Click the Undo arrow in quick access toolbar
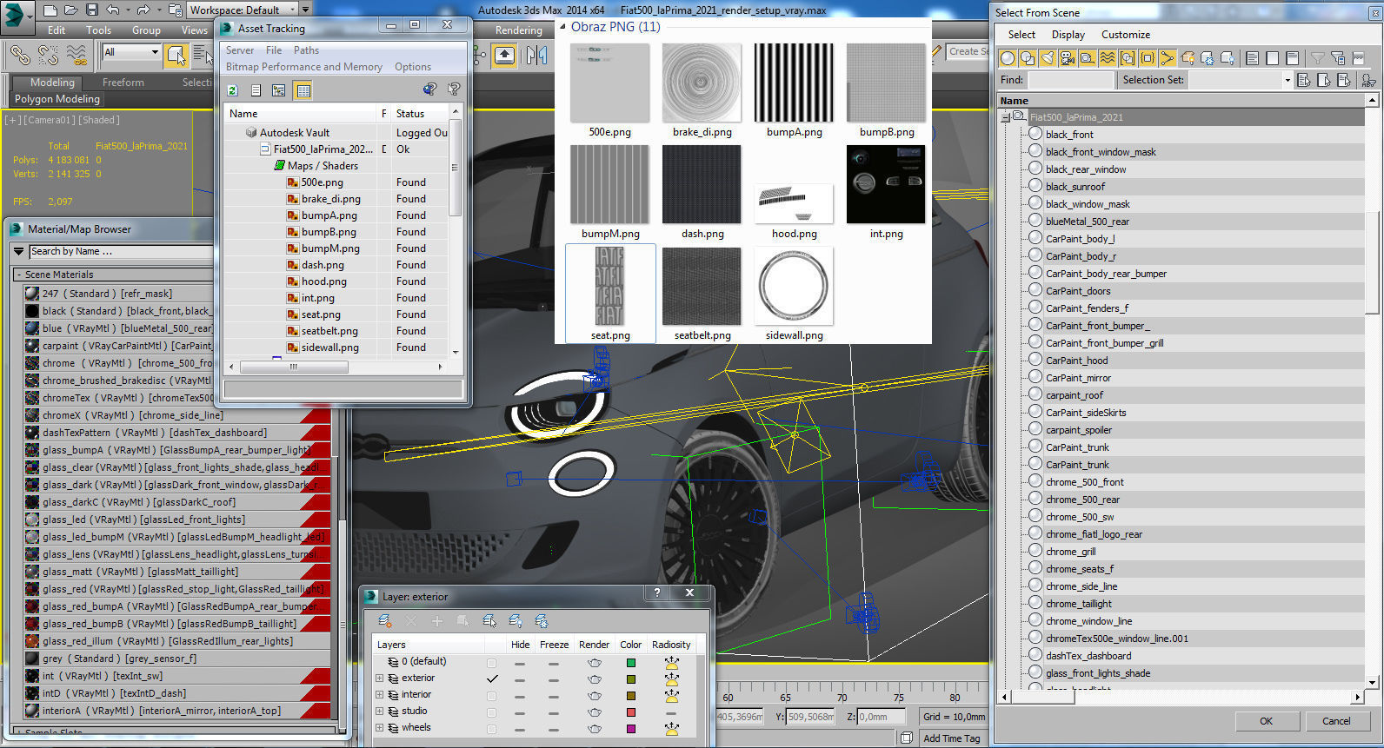This screenshot has width=1384, height=748. click(x=113, y=10)
